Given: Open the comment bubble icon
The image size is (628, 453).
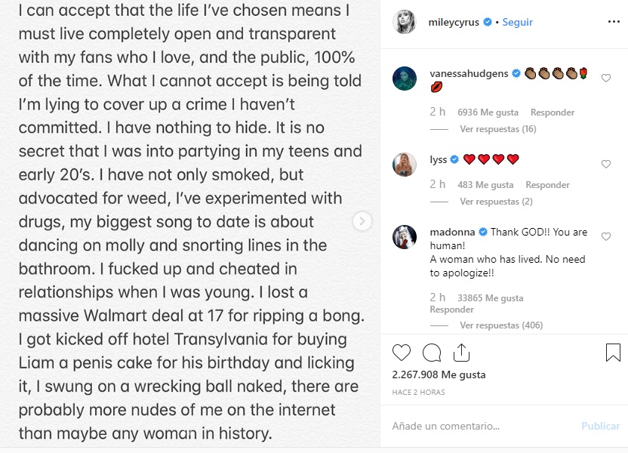Looking at the screenshot, I should 430,352.
